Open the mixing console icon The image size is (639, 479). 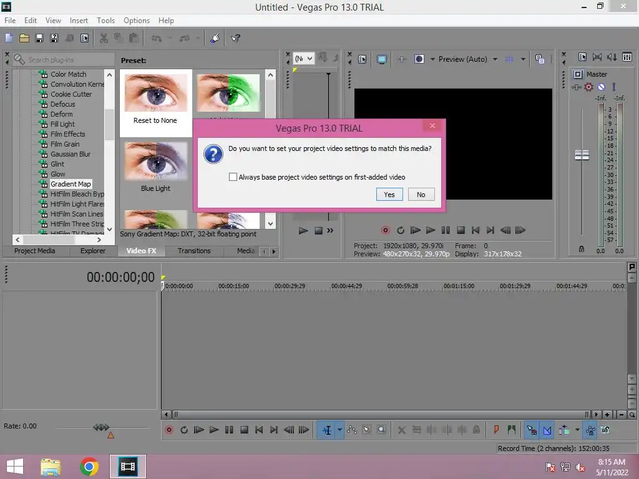(627, 57)
